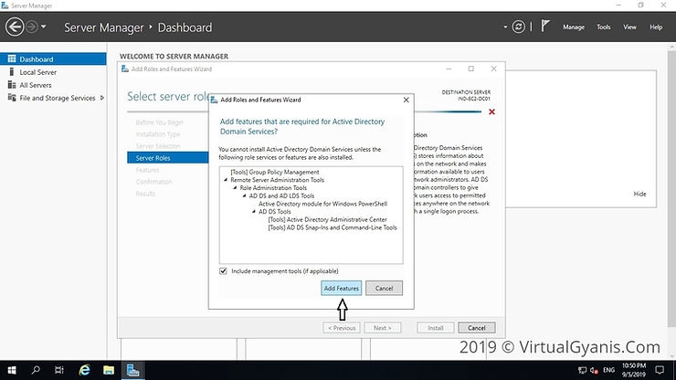Open File Explorer from taskbar
This screenshot has height=380, width=676.
click(x=109, y=370)
